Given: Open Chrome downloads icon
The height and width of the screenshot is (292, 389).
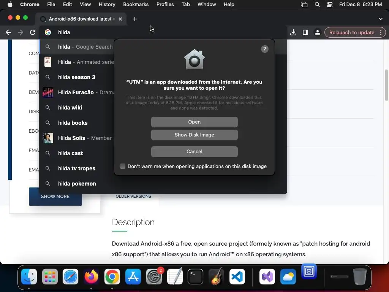Looking at the screenshot, I should (293, 32).
